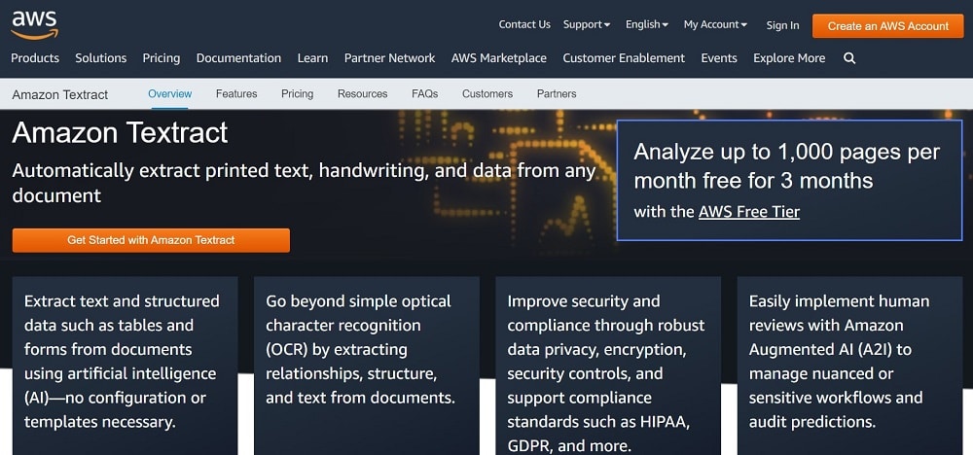
Task: Click the 'Extract text and structured data' card
Action: click(x=125, y=366)
